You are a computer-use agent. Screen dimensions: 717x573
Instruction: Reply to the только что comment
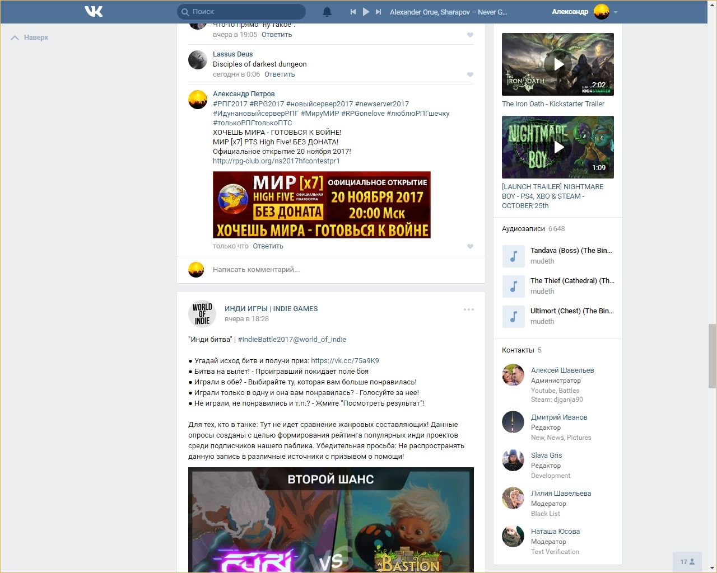268,246
